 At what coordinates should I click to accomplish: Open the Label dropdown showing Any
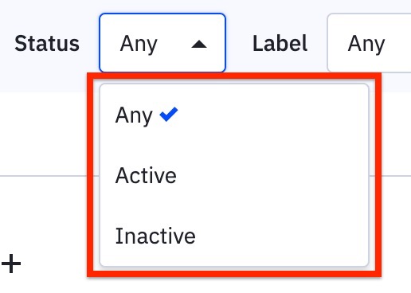(x=369, y=43)
